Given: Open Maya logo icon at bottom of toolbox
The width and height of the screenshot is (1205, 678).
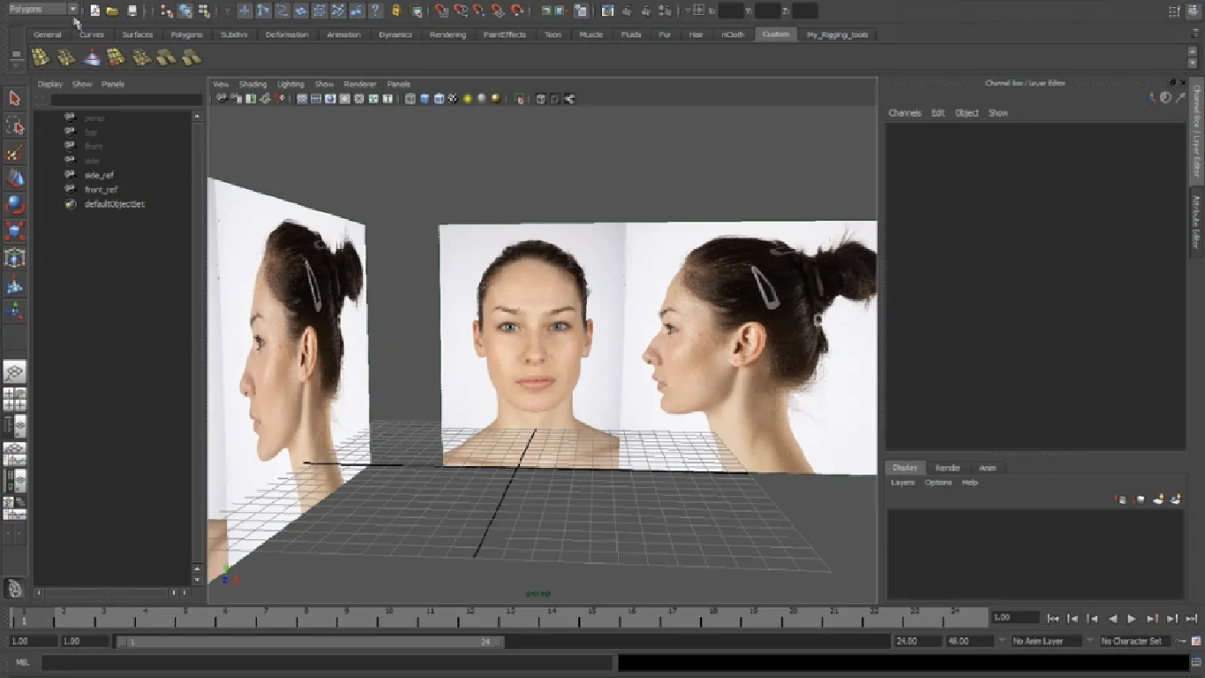Looking at the screenshot, I should (x=14, y=588).
